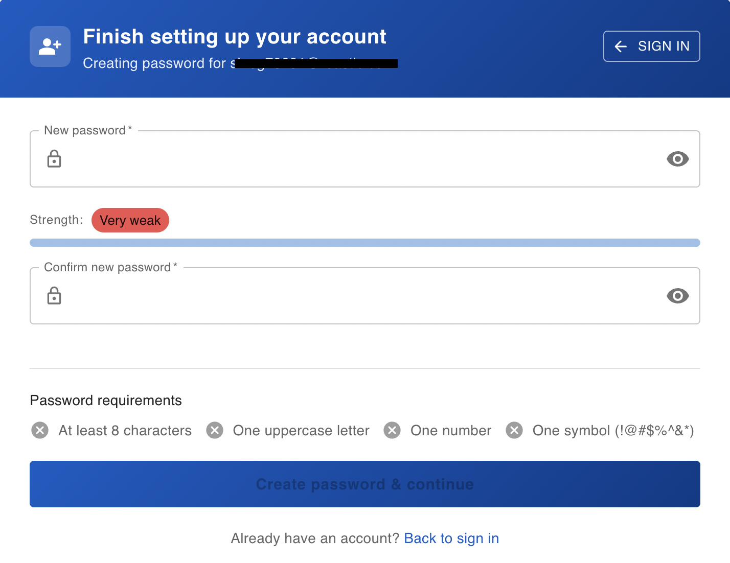This screenshot has height=563, width=730.
Task: Click the add-user account icon in header
Action: tap(50, 46)
